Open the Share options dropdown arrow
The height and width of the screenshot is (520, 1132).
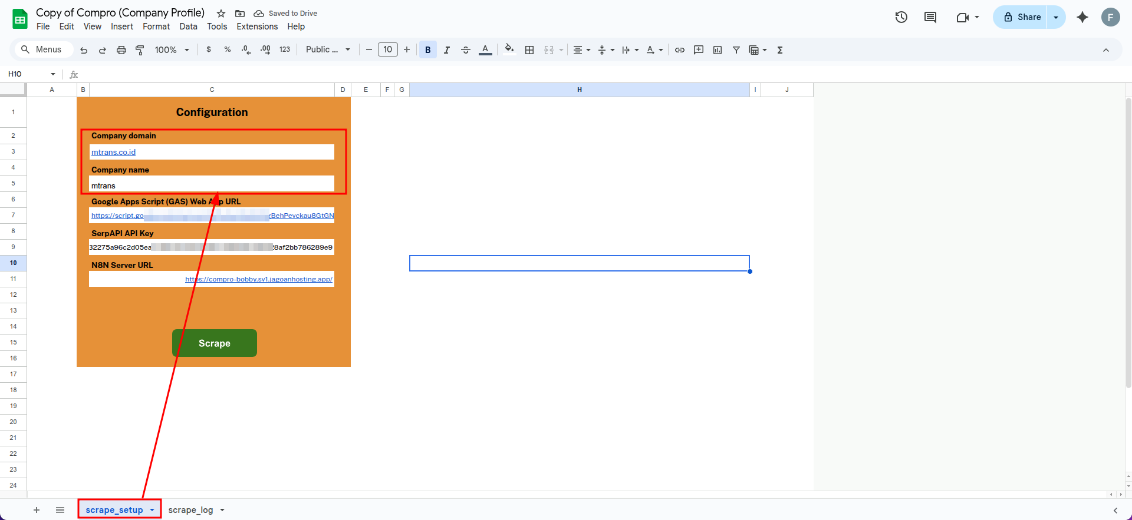[x=1056, y=17]
